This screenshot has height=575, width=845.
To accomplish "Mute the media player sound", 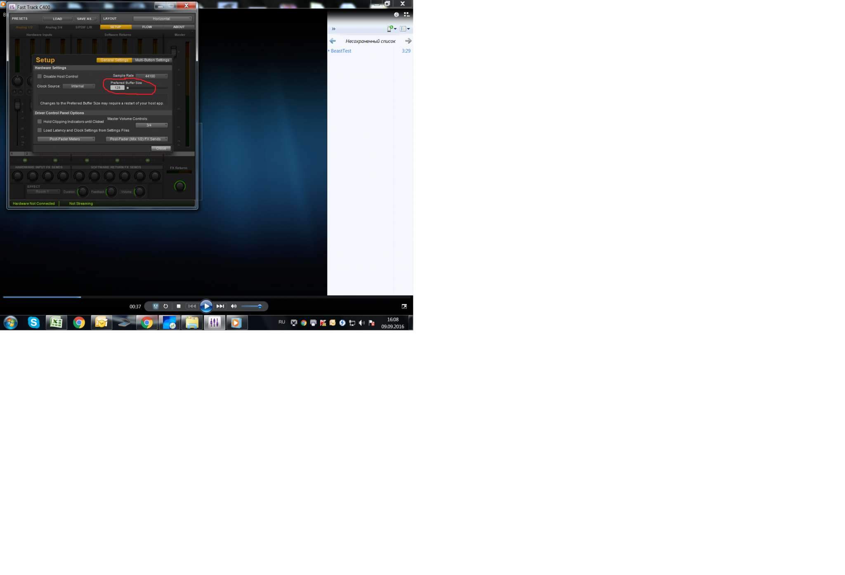I will [234, 306].
